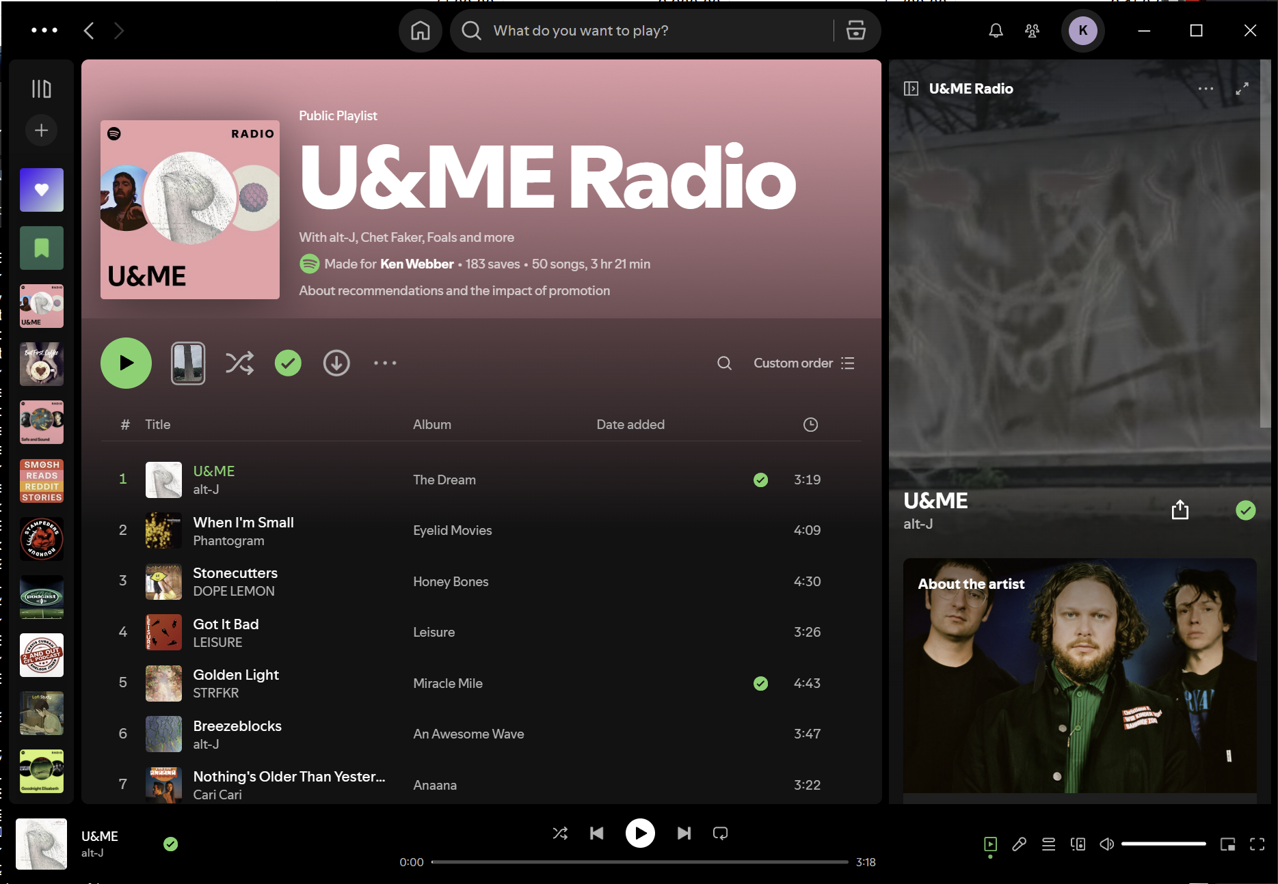The width and height of the screenshot is (1278, 884).
Task: Open Phantogram artist link
Action: click(228, 540)
